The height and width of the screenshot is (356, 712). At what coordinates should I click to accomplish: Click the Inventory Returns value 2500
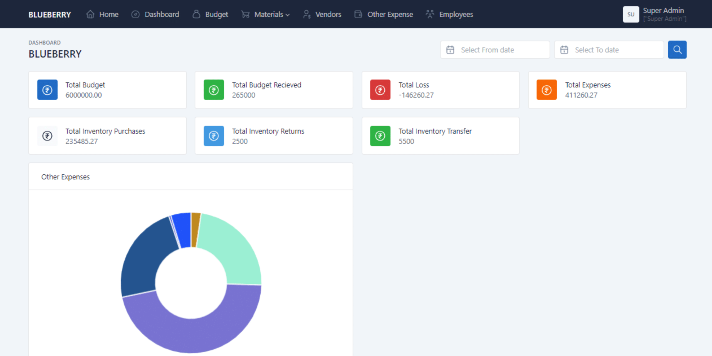(x=240, y=141)
